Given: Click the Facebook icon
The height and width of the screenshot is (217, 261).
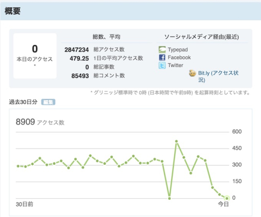Looking at the screenshot, I should (x=162, y=58).
